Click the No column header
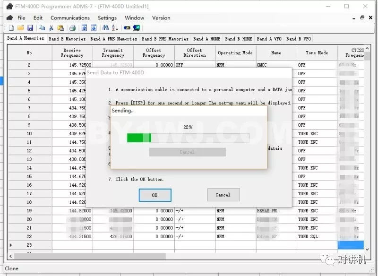This screenshot has height=276, width=378. tap(29, 53)
